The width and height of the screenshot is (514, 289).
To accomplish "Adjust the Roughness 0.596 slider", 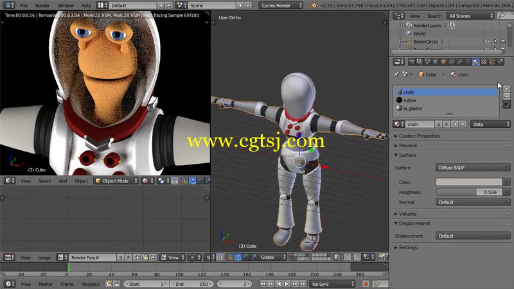I will [469, 192].
